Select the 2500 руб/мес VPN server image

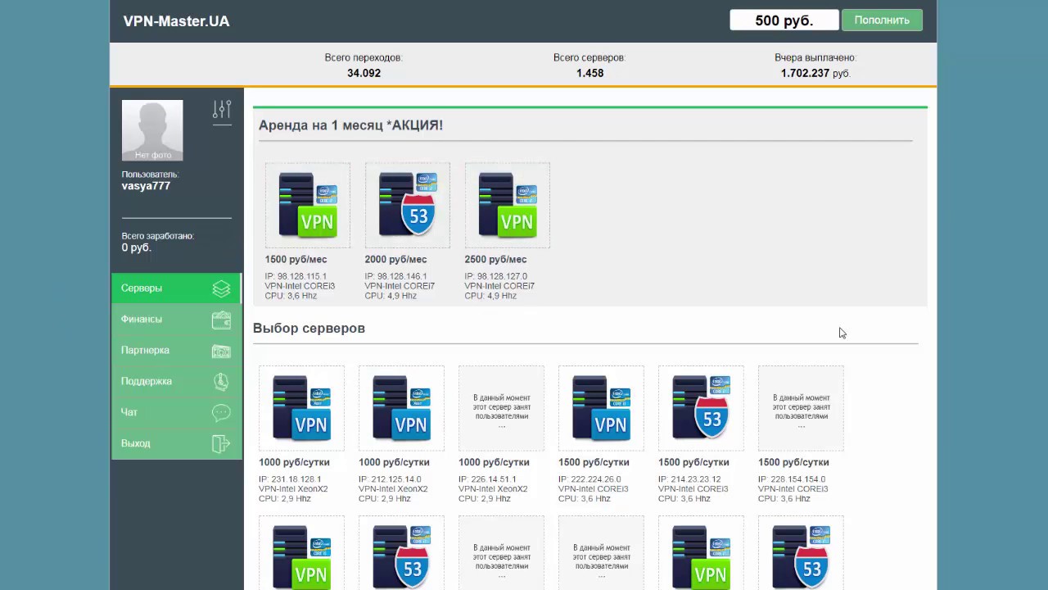pyautogui.click(x=507, y=205)
